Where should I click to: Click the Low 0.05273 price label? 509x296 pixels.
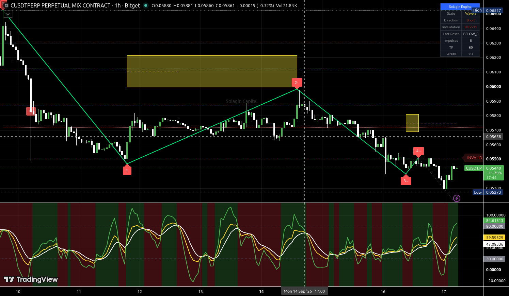point(488,192)
